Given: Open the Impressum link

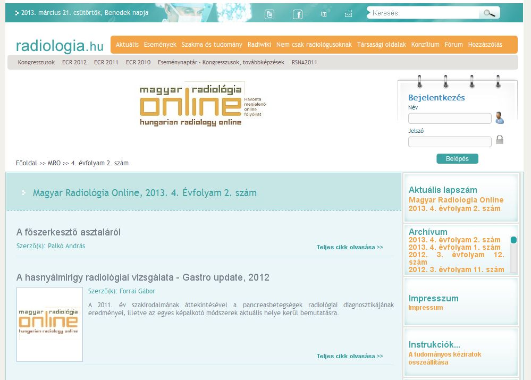Looking at the screenshot, I should point(425,308).
